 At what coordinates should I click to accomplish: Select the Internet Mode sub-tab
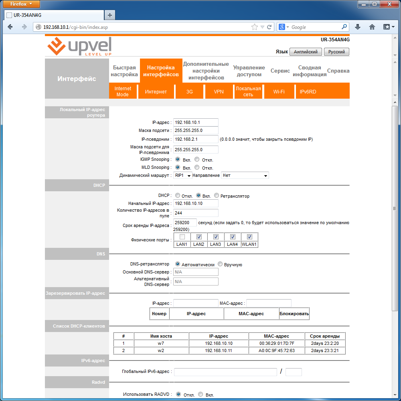pyautogui.click(x=123, y=91)
